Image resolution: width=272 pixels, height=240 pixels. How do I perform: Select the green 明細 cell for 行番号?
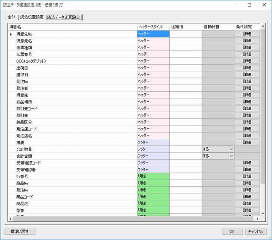tap(153, 176)
